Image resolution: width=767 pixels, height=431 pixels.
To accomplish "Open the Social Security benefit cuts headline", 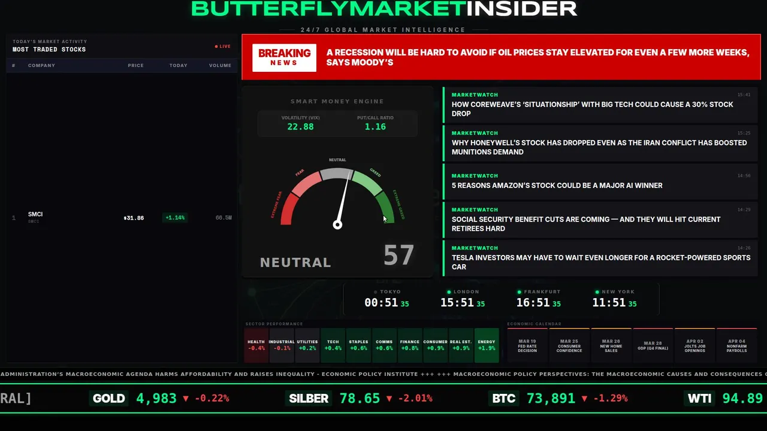I will point(599,220).
